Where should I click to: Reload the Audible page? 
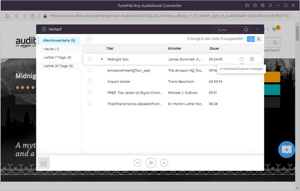(33, 16)
